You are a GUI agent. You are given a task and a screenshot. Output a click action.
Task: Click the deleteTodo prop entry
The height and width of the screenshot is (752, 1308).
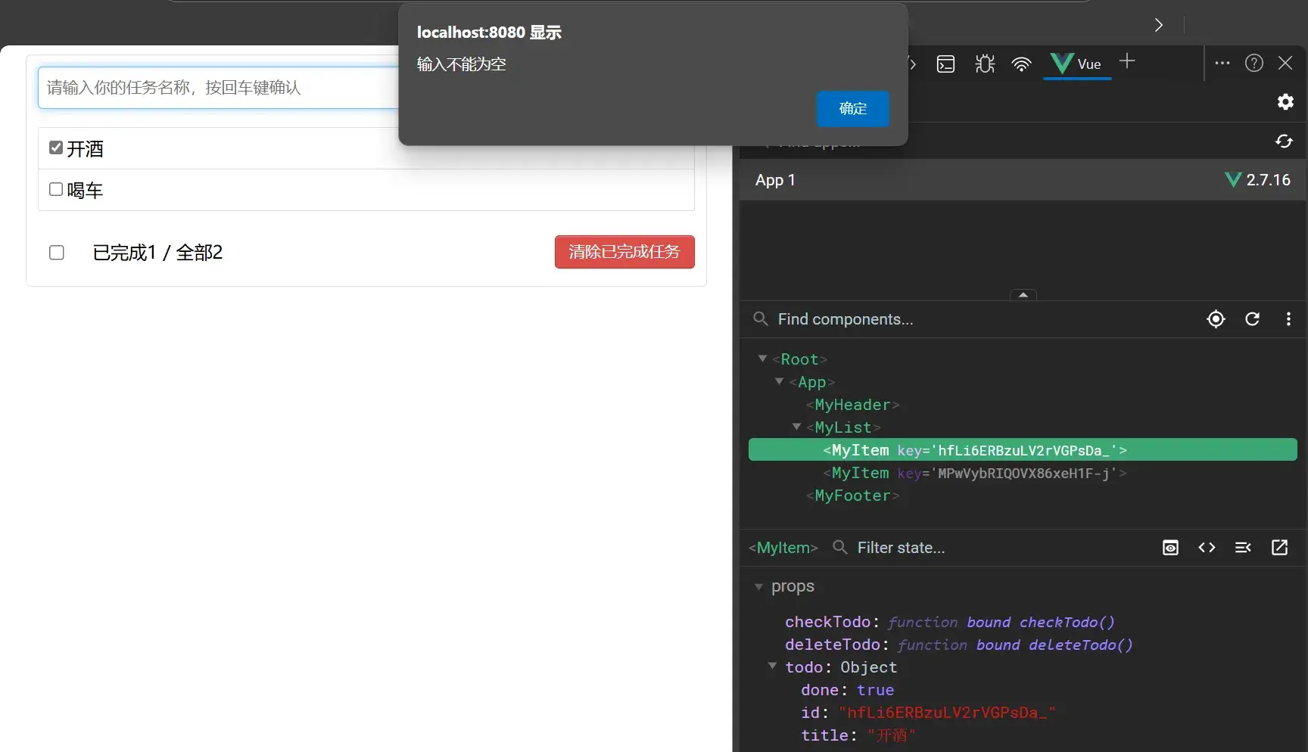(x=959, y=645)
